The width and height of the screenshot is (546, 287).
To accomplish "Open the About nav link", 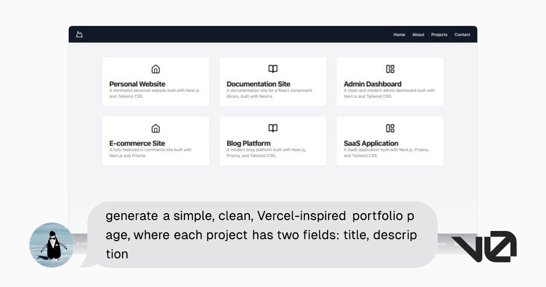I will coord(418,35).
